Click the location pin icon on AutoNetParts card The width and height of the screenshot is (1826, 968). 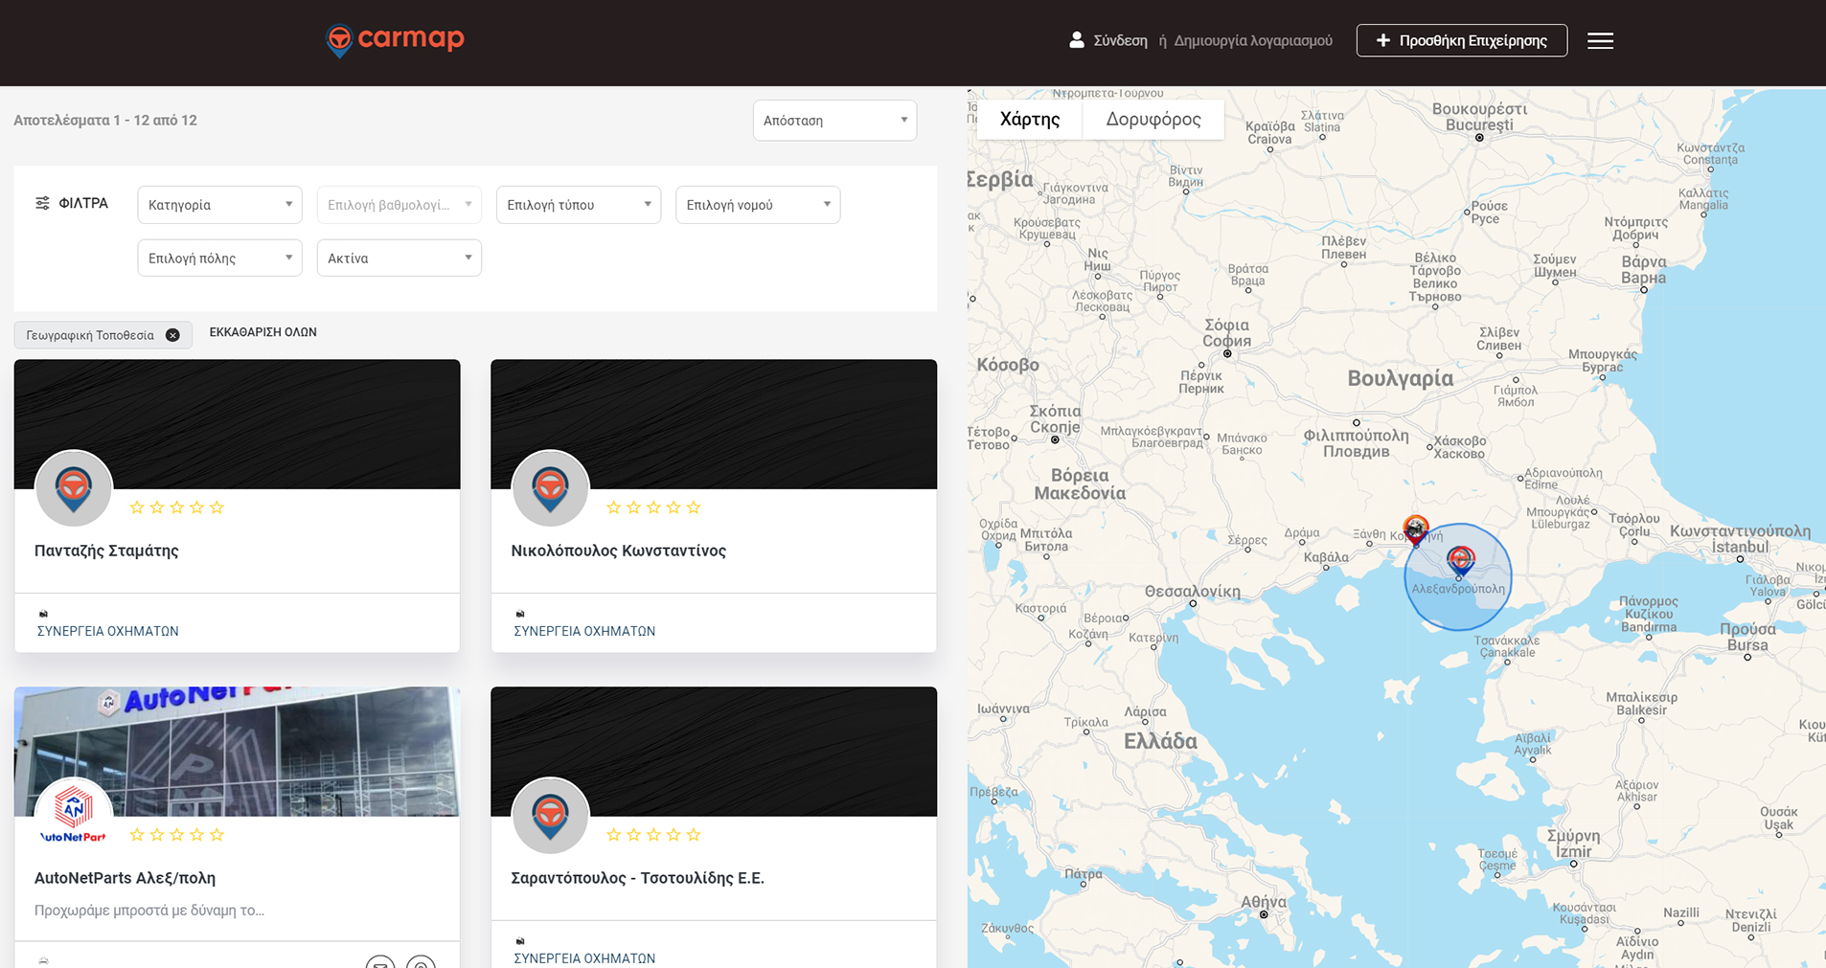click(x=421, y=961)
